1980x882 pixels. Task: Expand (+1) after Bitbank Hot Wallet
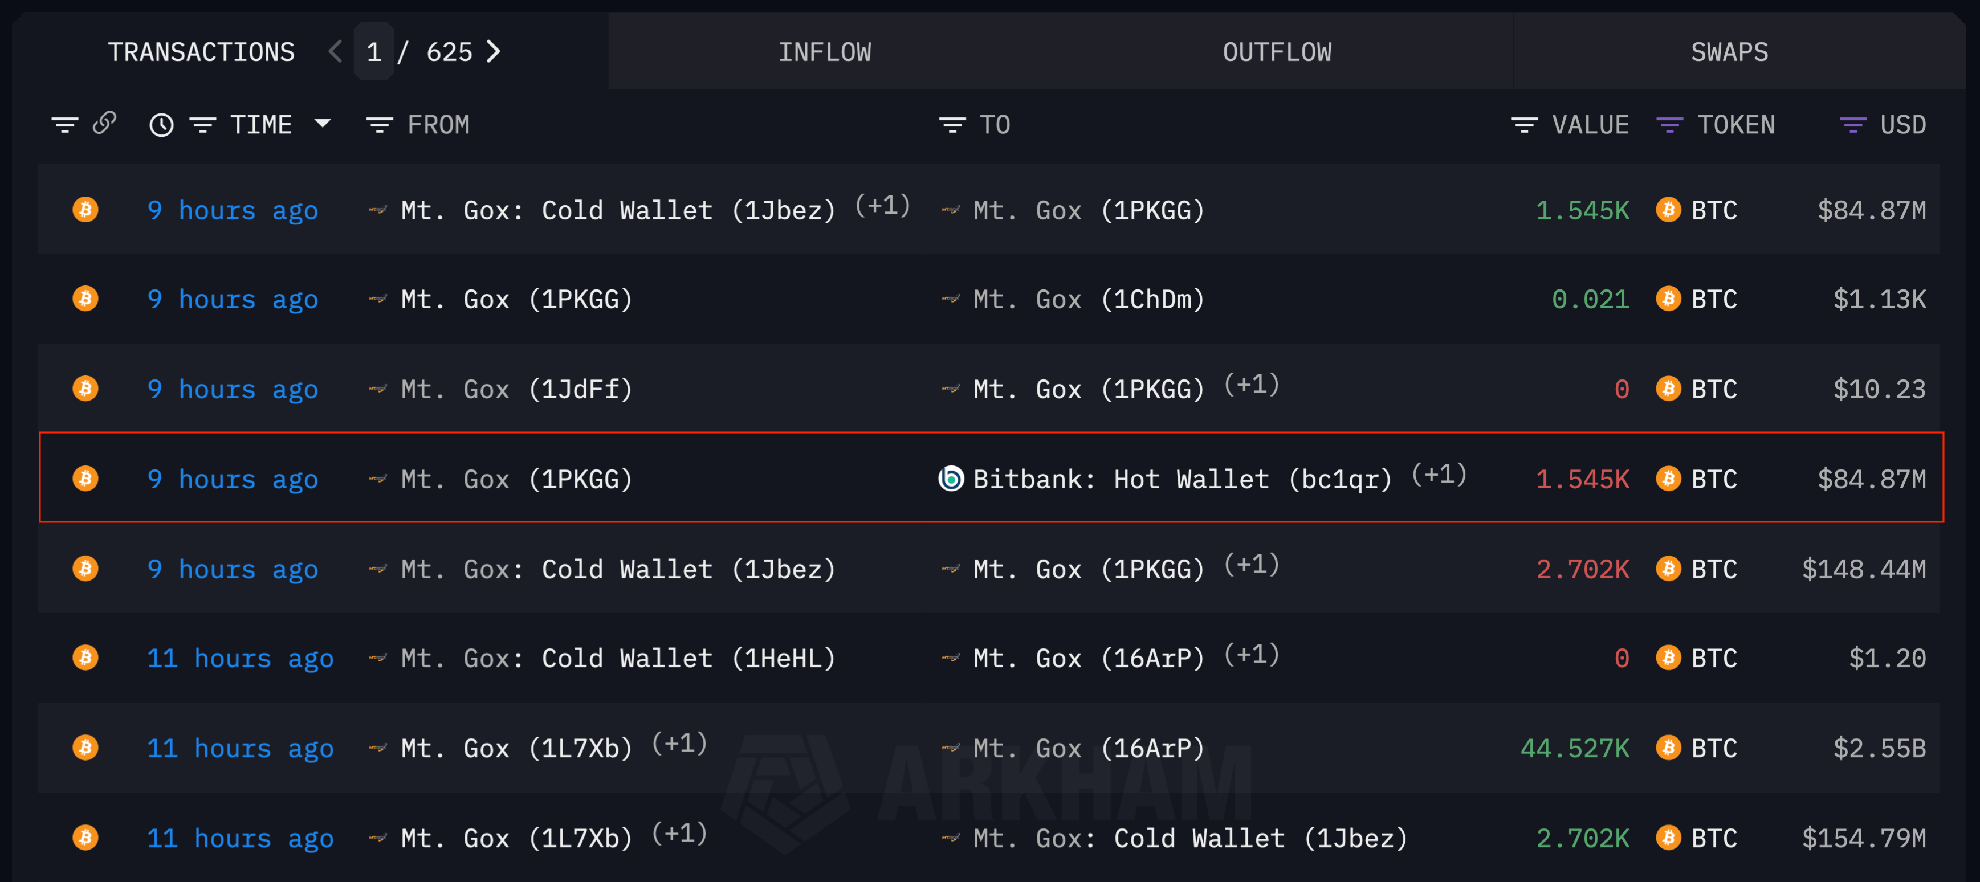pyautogui.click(x=1439, y=475)
